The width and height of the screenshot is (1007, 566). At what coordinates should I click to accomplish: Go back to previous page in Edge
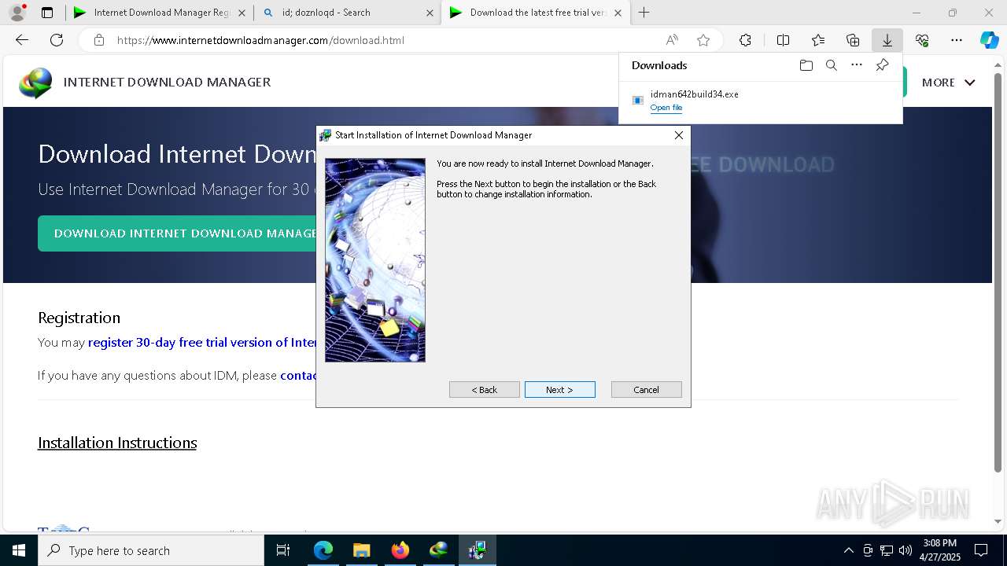[x=22, y=40]
